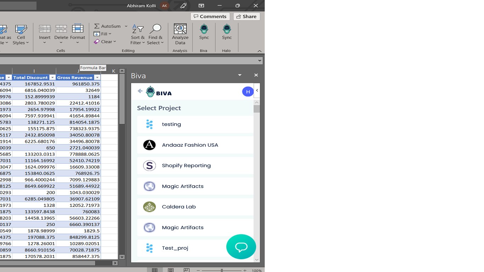Open the AutoSum dropdown arrow

click(x=126, y=26)
